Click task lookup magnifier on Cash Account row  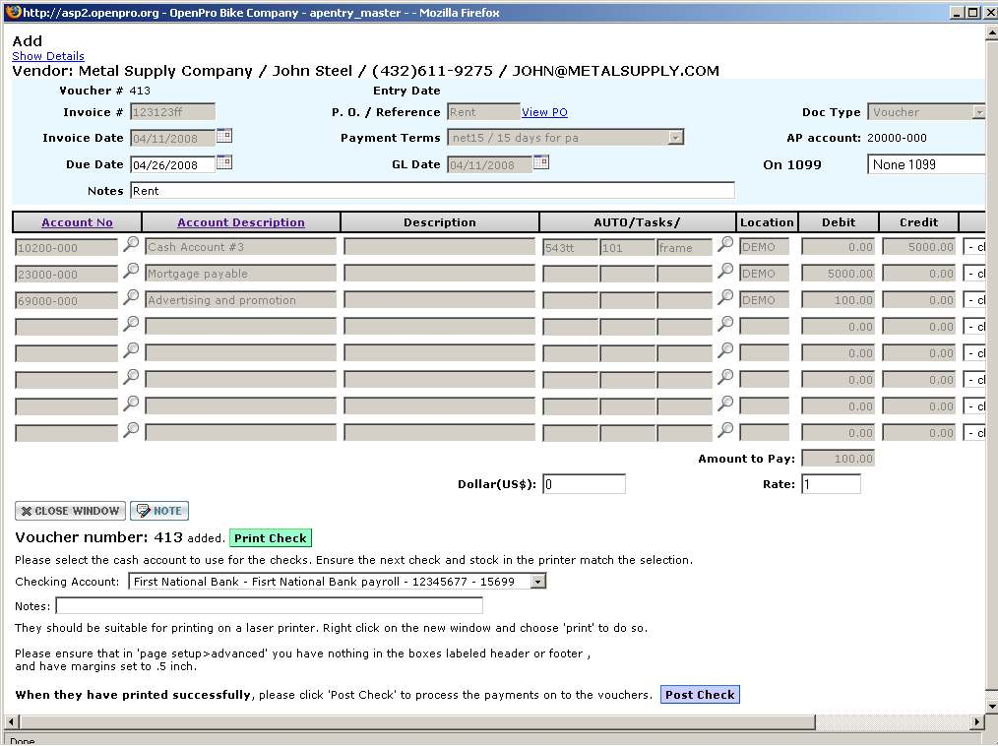[725, 245]
